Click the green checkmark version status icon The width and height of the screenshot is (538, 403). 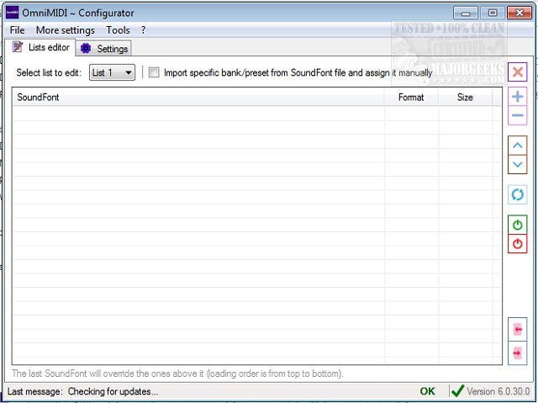[x=457, y=391]
